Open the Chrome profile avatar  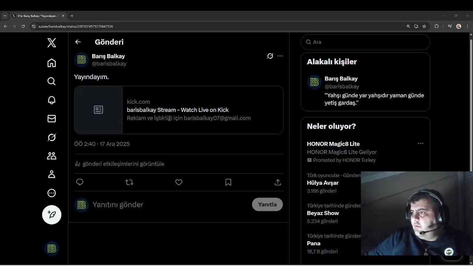click(459, 26)
